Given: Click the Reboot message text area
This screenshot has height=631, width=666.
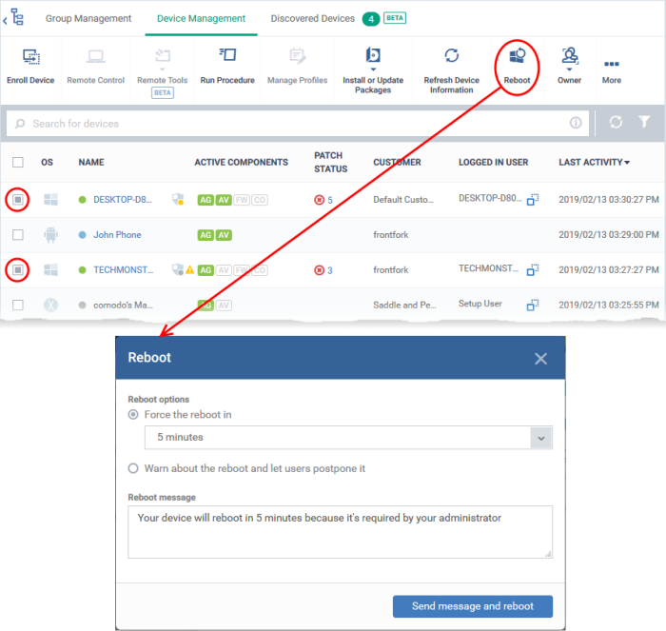Looking at the screenshot, I should (340, 532).
